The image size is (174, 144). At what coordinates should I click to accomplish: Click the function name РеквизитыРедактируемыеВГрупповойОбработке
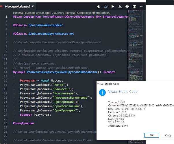(62, 72)
